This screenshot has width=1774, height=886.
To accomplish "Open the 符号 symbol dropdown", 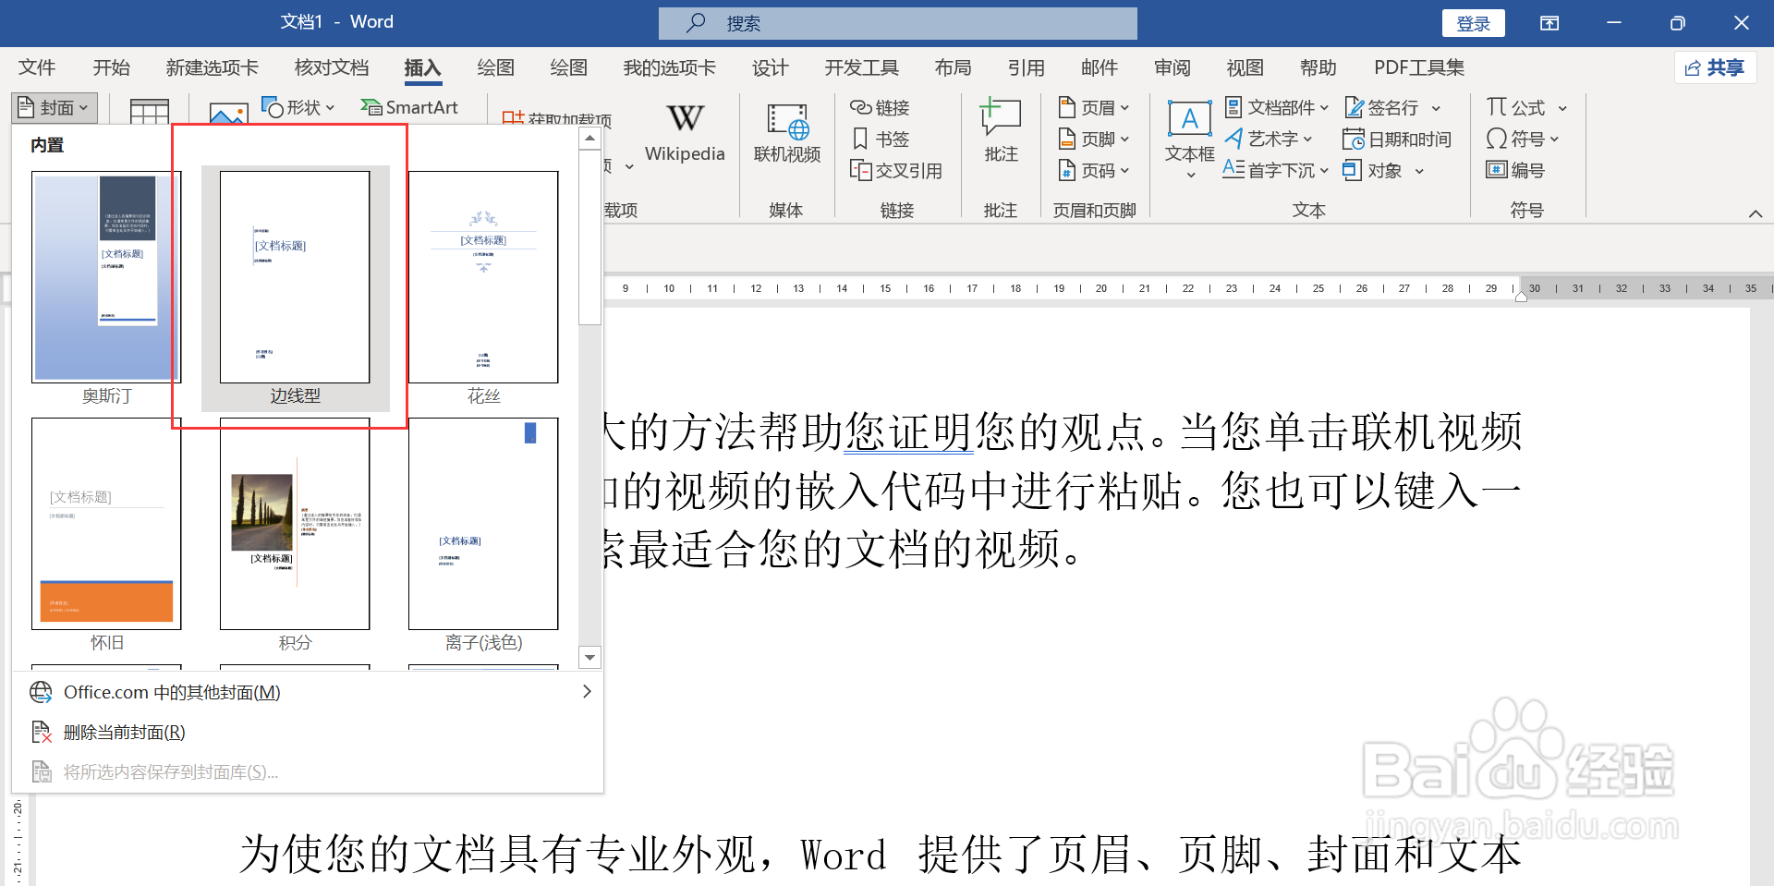I will point(1523,140).
